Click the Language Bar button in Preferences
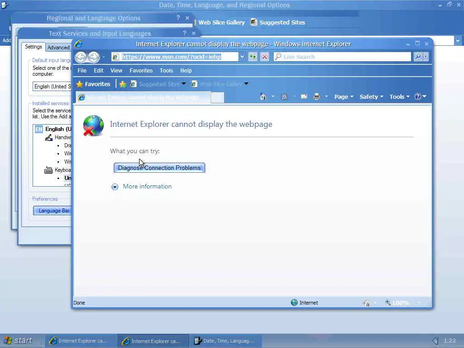 click(x=53, y=211)
